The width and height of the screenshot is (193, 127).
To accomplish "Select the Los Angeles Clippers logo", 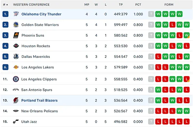I will (16, 79).
